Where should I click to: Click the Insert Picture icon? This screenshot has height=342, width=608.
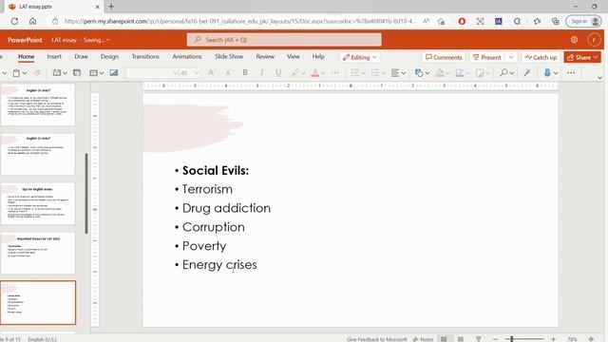coord(114,73)
